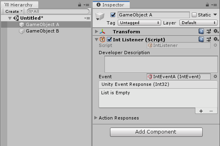The width and height of the screenshot is (220, 146).
Task: Collapse the Untitled scene foldout
Action: coord(10,18)
